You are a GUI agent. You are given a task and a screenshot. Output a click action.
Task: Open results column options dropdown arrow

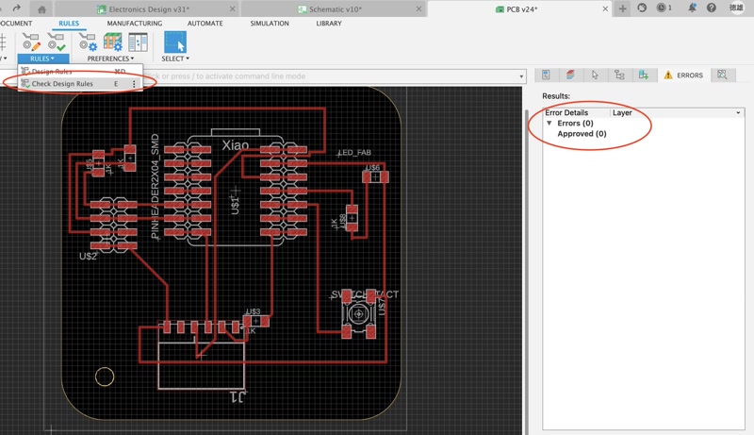tap(738, 112)
